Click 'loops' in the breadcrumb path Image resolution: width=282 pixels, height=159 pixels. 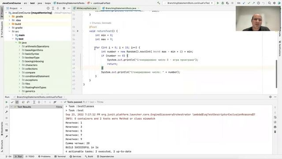(48, 3)
